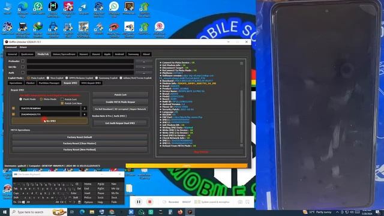
Task: Open File Explorer from the taskbar
Action: pos(92,212)
